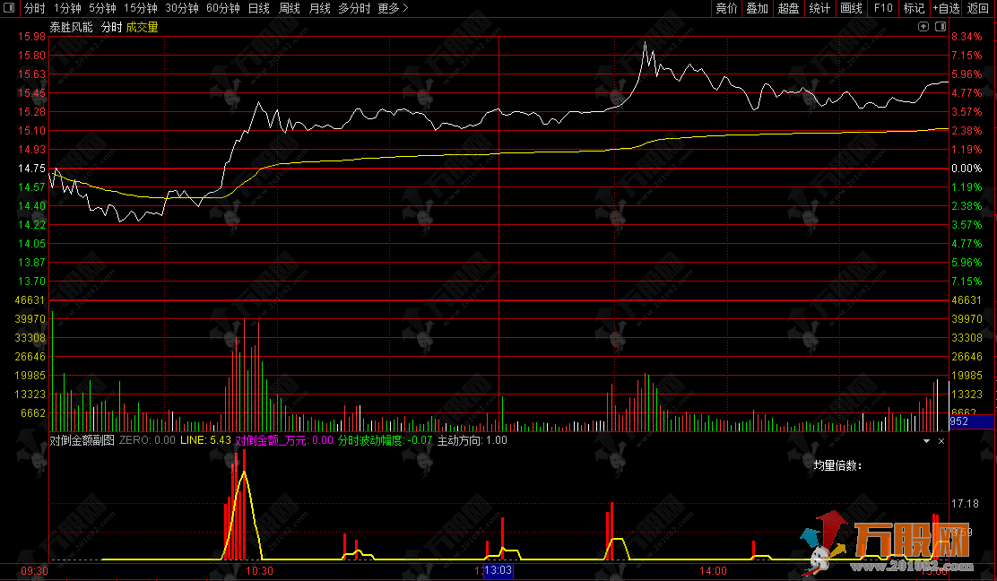The image size is (997, 581).
Task: Close the 对倒金额副图 indicator panel
Action: pyautogui.click(x=941, y=441)
